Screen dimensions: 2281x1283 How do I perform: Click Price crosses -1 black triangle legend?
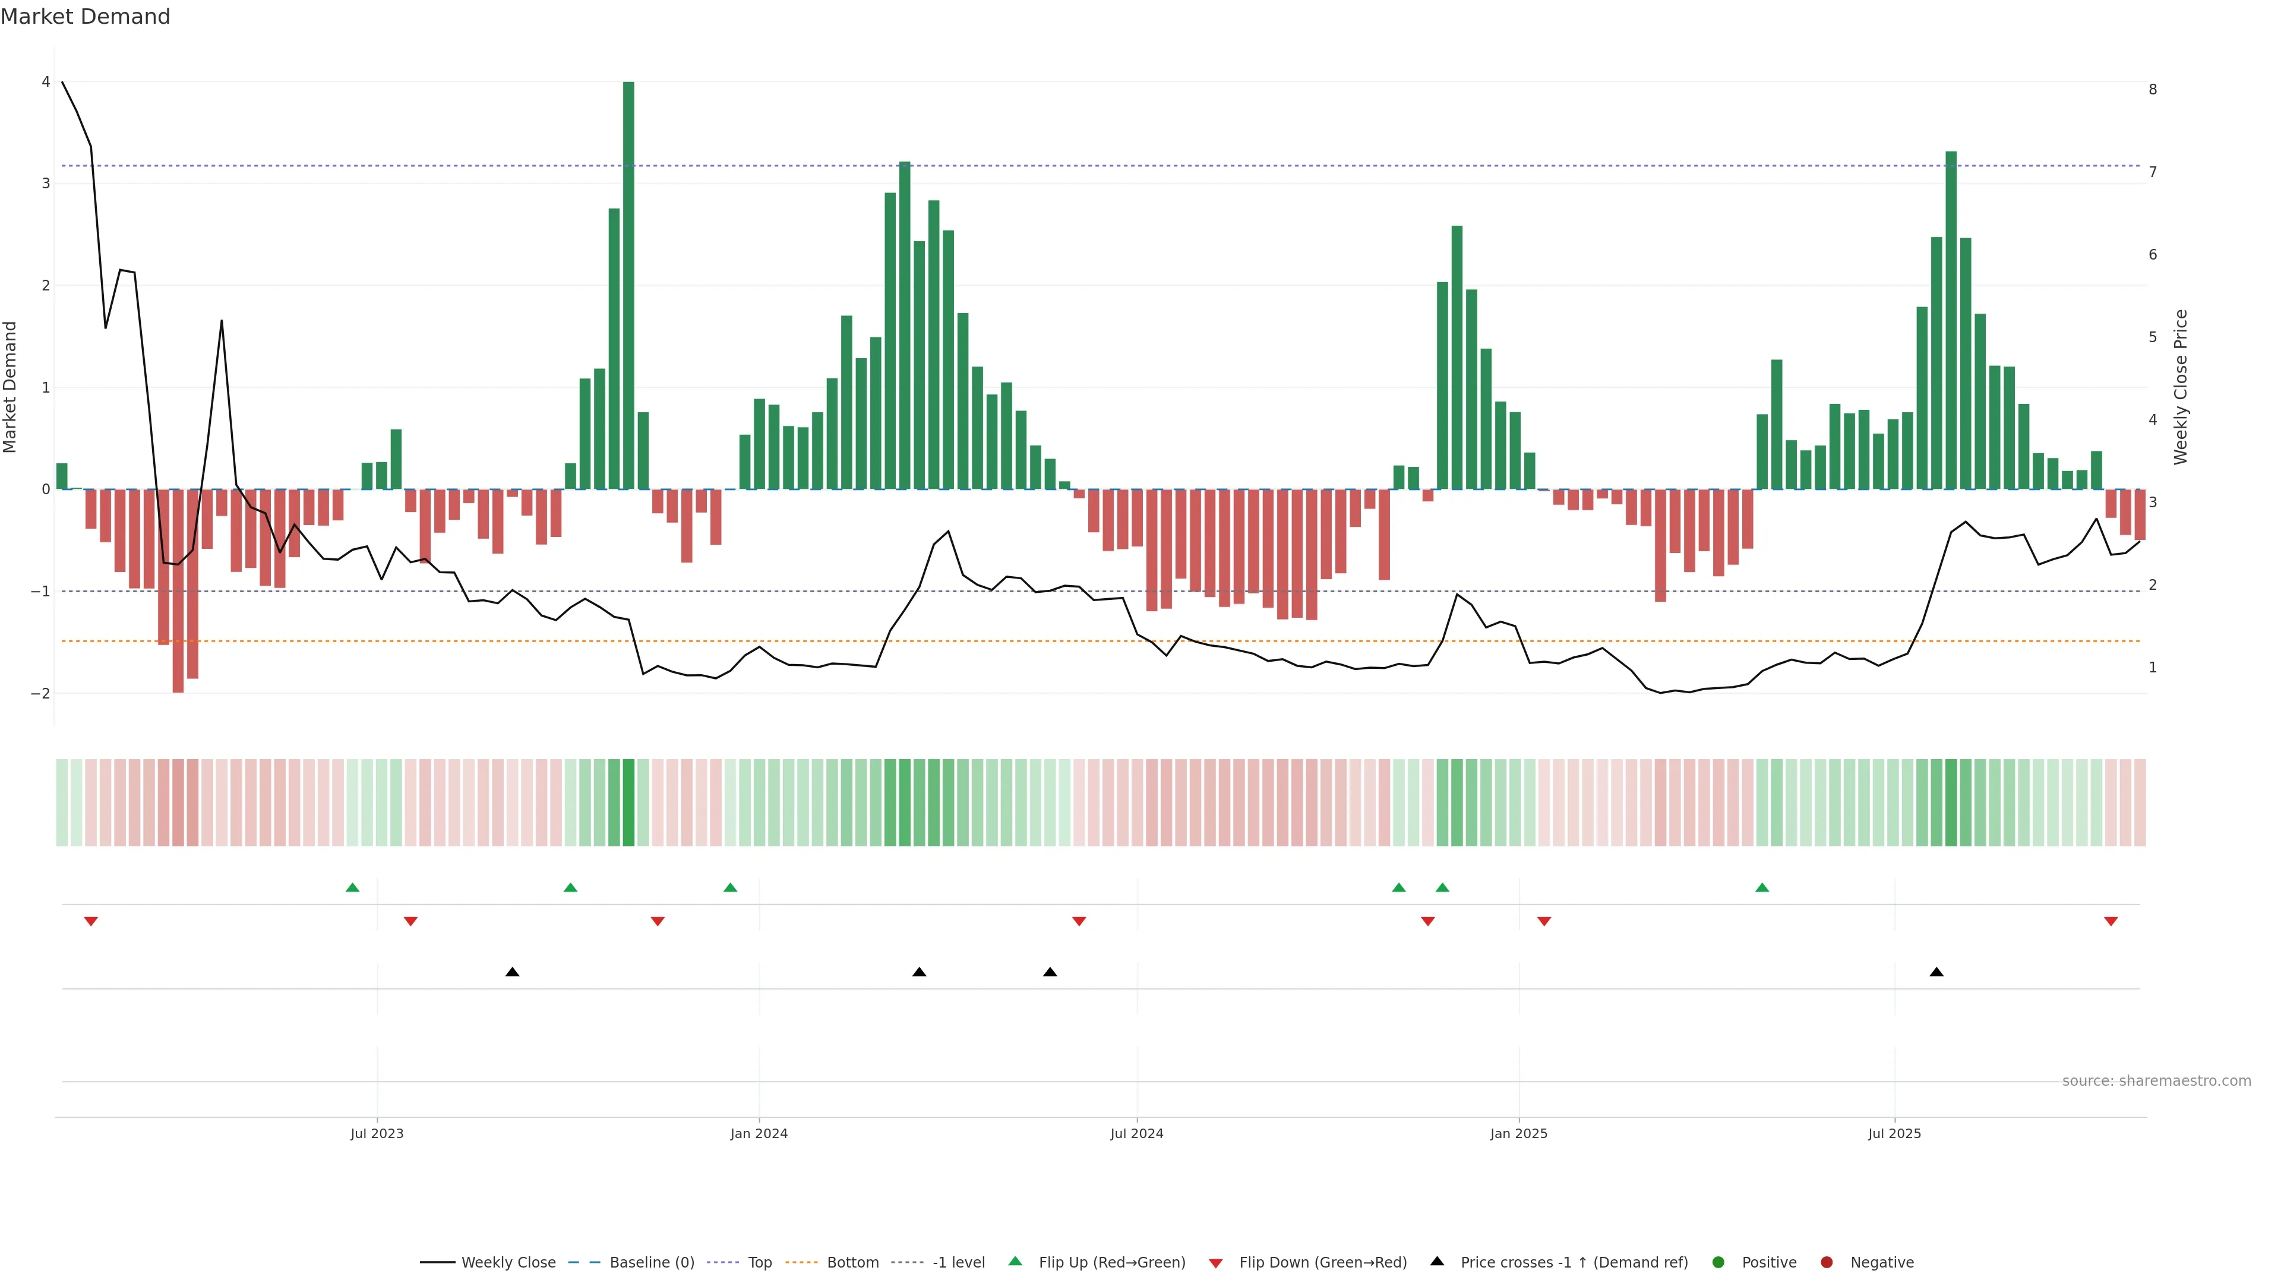click(1437, 1261)
